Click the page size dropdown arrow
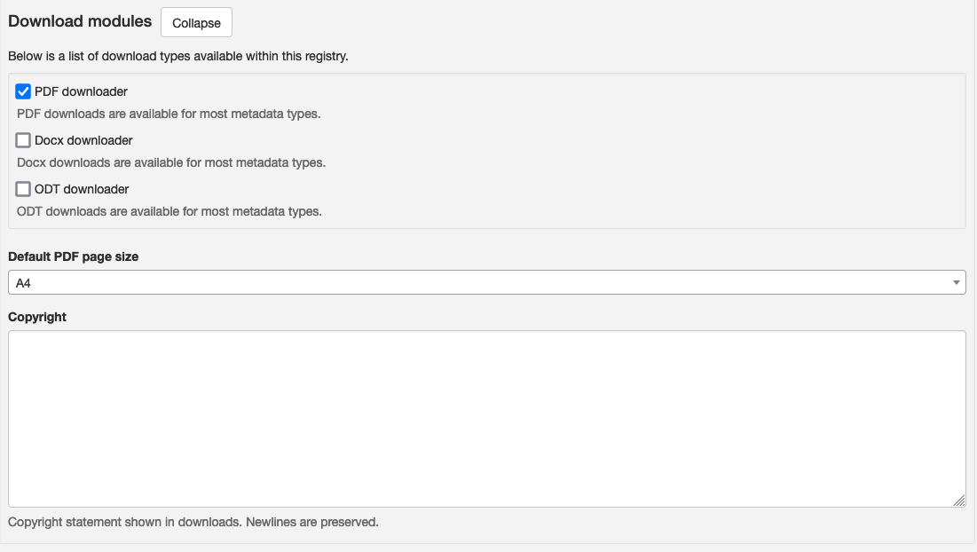 point(956,282)
